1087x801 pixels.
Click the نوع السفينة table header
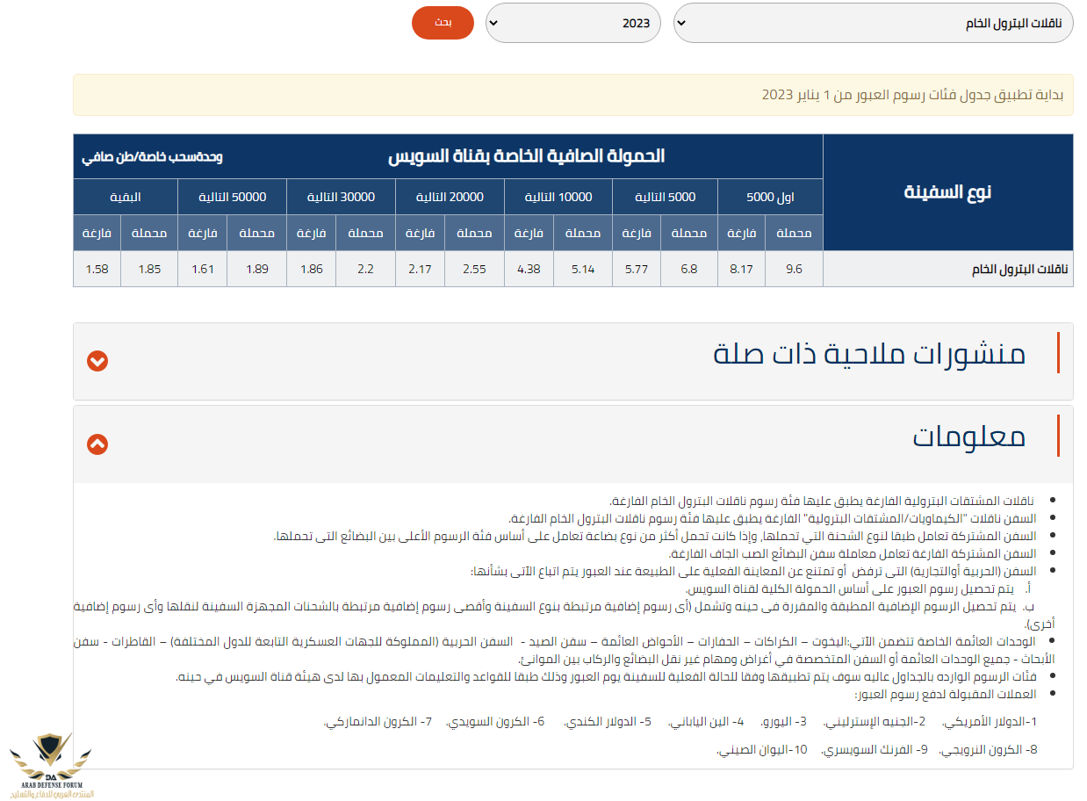[x=947, y=192]
